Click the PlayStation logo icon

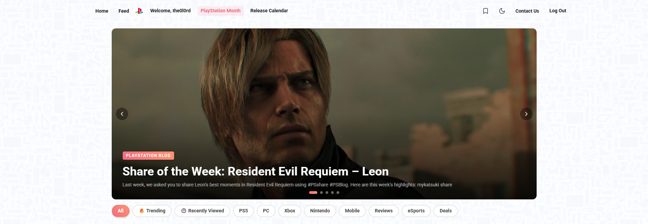139,11
